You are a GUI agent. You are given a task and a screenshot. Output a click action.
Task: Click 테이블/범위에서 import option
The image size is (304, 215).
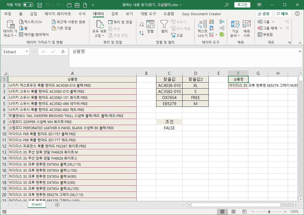coord(34,34)
